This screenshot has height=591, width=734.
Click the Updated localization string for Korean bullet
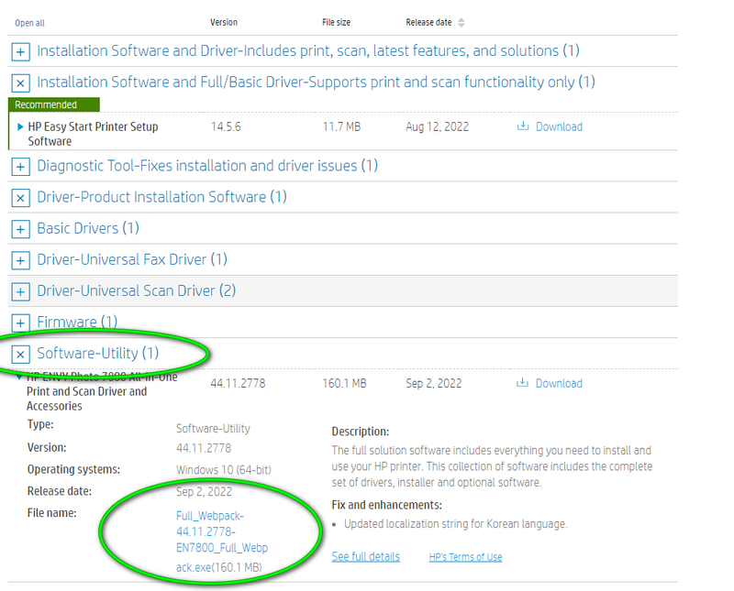pos(455,524)
